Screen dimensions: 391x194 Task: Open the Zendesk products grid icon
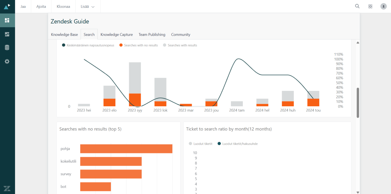(x=370, y=6)
